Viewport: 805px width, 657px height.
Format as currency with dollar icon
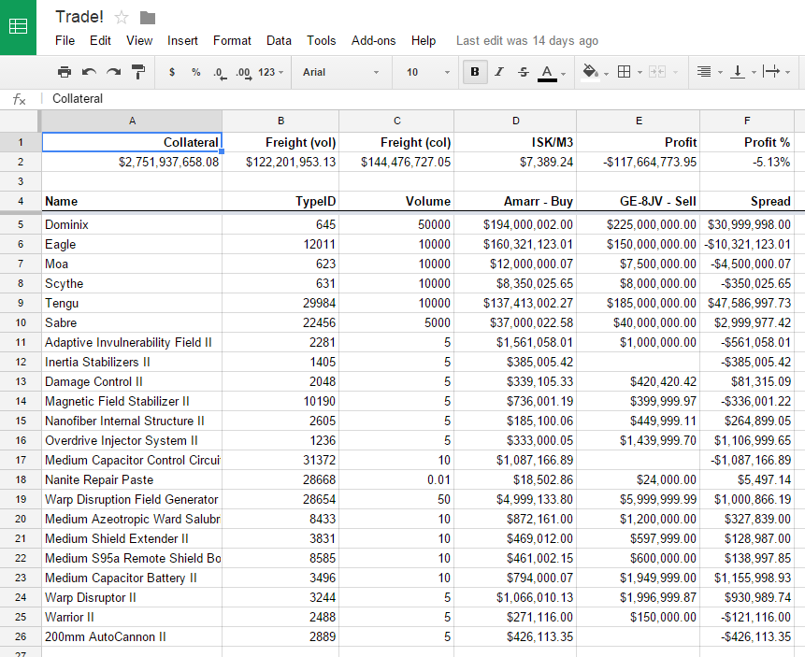(x=172, y=72)
